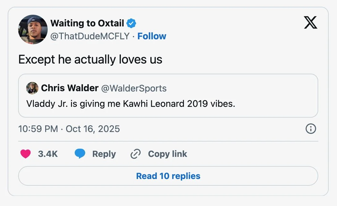The image size is (337, 206).
Task: Click the blue reply bubble icon
Action: click(x=80, y=154)
